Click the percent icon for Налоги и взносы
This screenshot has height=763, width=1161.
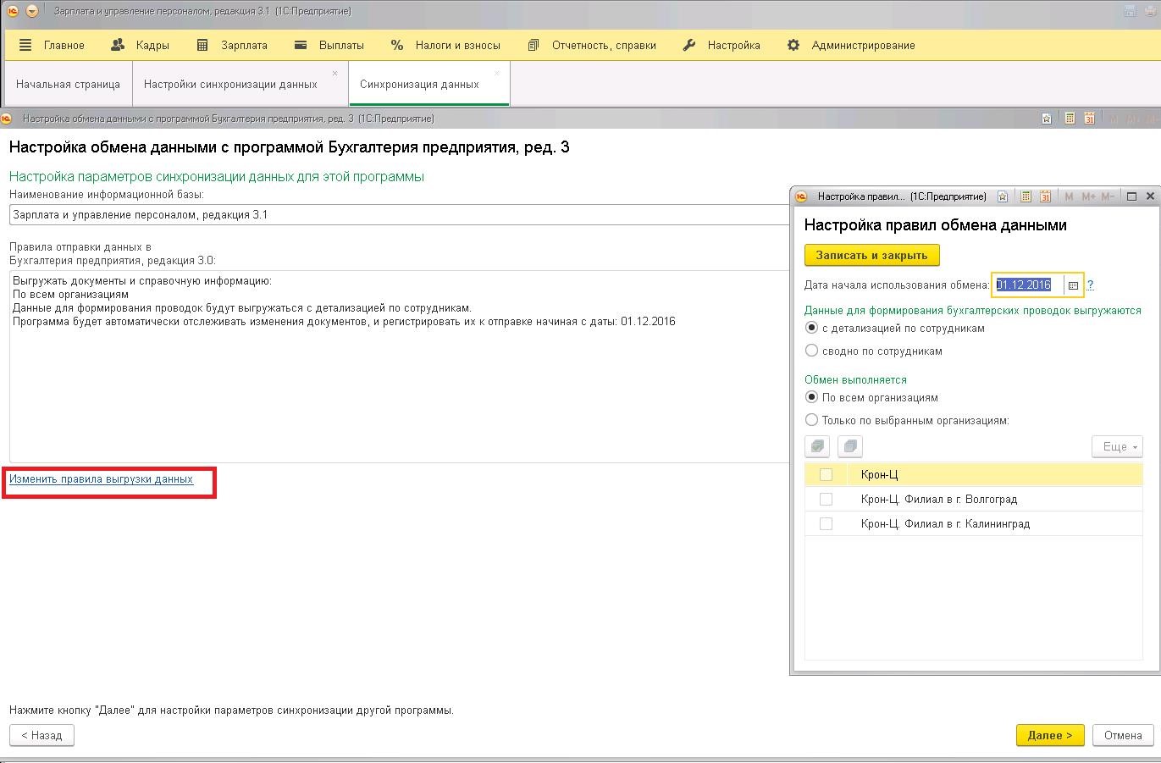tap(396, 45)
